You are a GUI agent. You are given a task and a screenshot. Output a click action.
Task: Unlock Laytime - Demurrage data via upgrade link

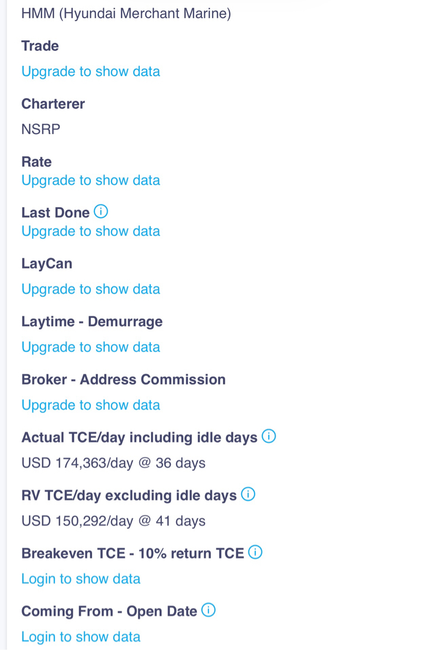[90, 347]
